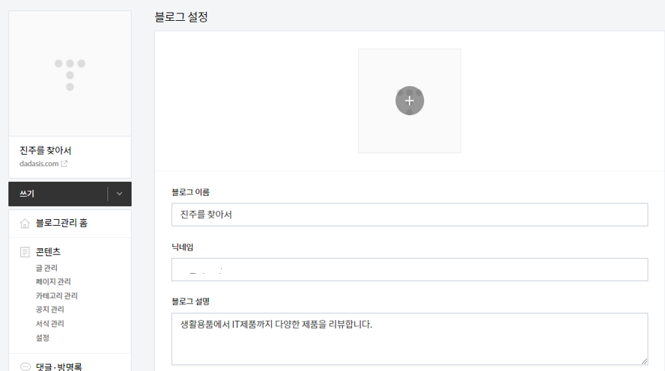Click the dadasis.com blog address link
This screenshot has width=665, height=371.
pyautogui.click(x=39, y=164)
